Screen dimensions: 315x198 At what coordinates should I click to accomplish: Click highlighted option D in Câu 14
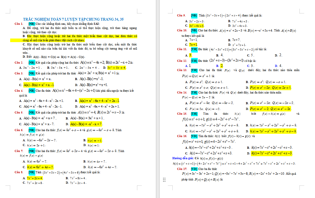[270, 109]
